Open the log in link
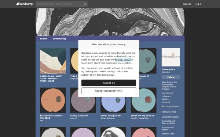Viewport: 220px width, 137px height. tap(198, 4)
